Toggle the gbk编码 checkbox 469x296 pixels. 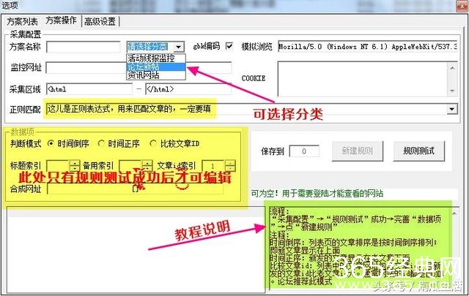coord(229,47)
